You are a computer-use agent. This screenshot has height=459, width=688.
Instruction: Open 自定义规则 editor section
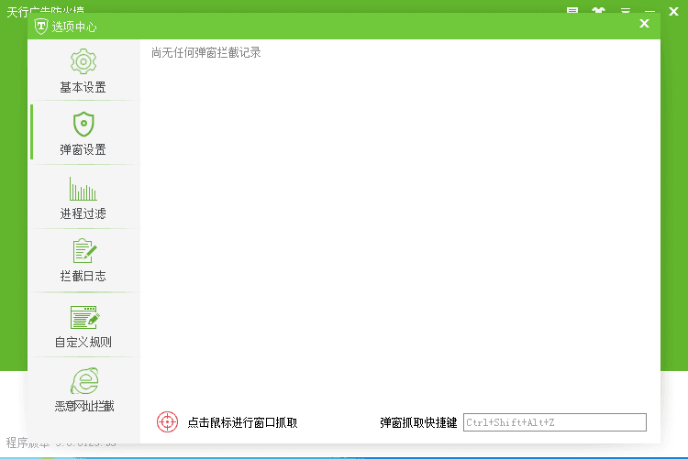(83, 327)
